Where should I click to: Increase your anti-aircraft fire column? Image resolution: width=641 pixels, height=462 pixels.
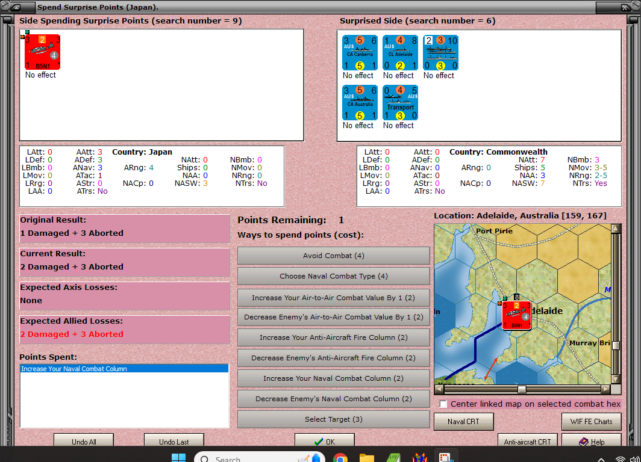[x=334, y=337]
